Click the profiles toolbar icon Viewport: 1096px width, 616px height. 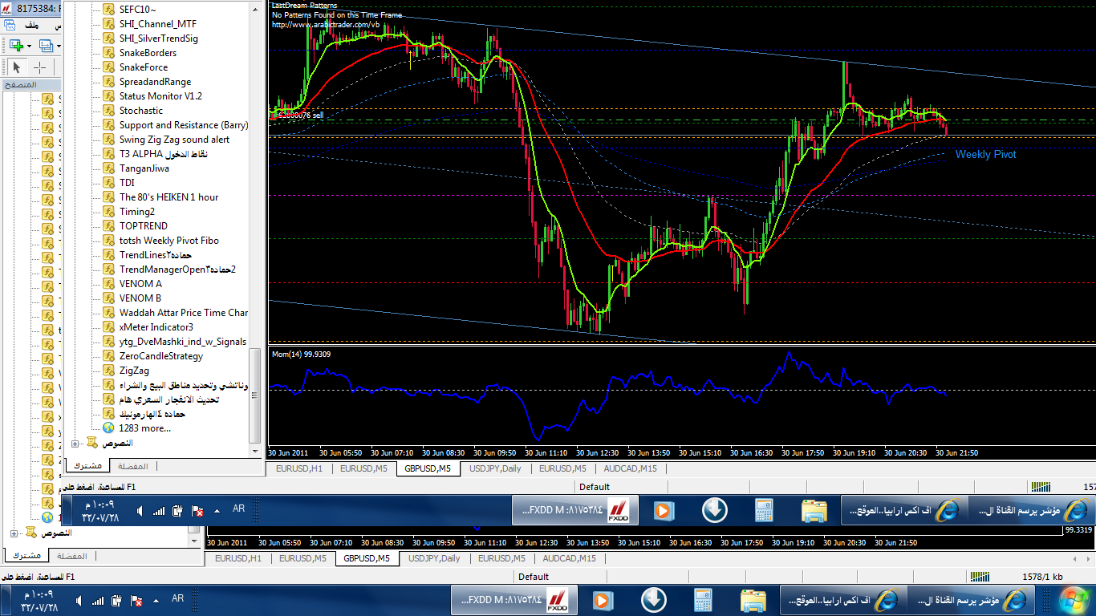(x=46, y=46)
